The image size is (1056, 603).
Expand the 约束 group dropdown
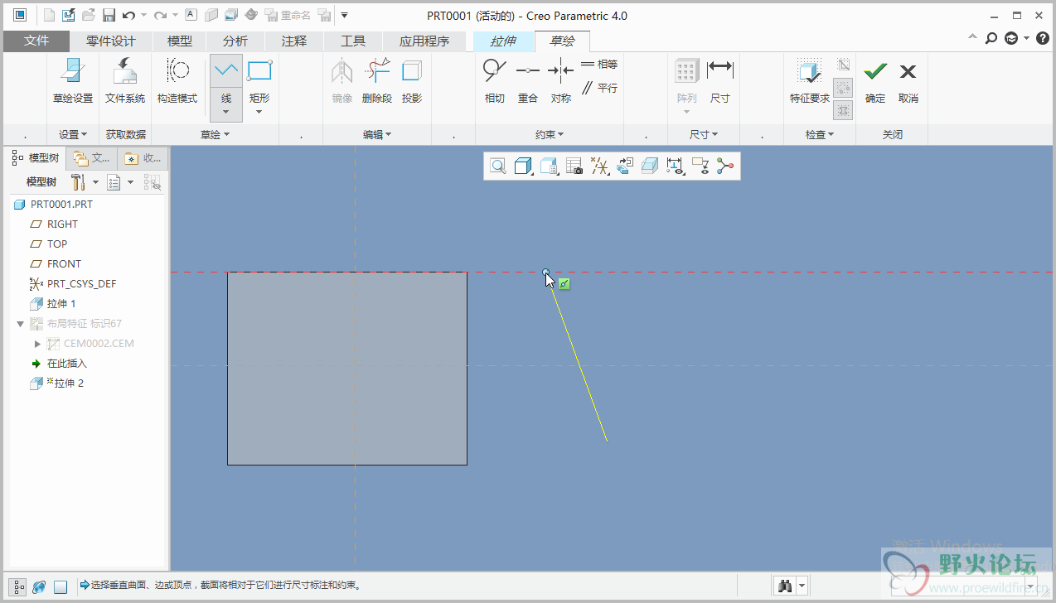tap(550, 134)
